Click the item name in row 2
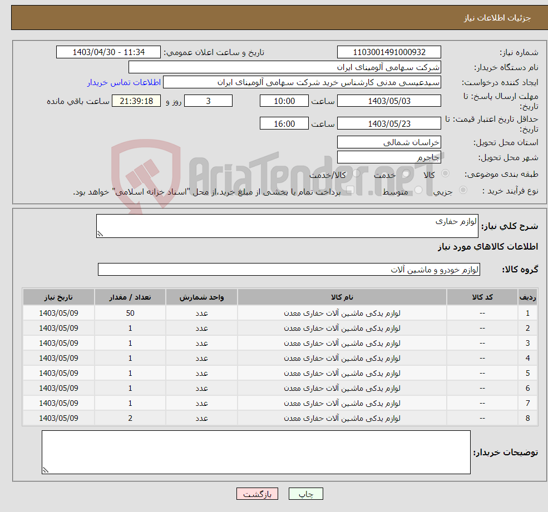The image size is (548, 512). [x=342, y=329]
